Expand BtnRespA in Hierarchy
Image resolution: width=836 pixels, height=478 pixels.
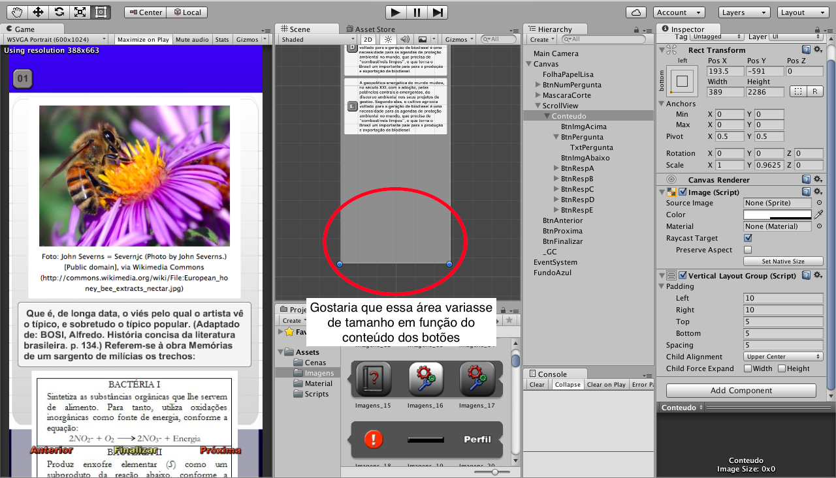(x=556, y=168)
